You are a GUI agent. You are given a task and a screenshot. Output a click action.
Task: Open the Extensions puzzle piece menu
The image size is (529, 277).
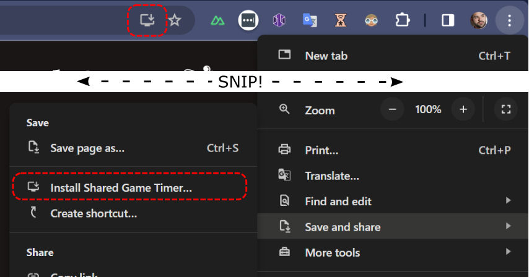pos(403,20)
